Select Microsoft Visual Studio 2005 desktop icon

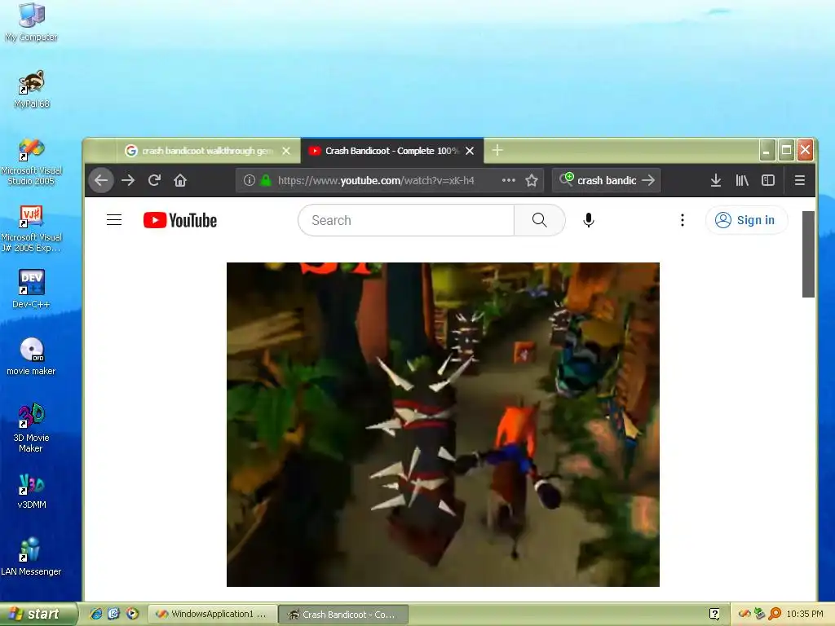[x=32, y=162]
